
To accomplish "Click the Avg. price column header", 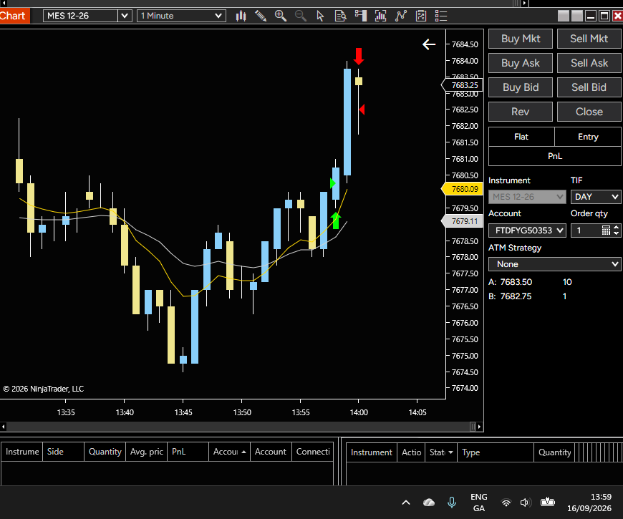I will click(x=146, y=452).
